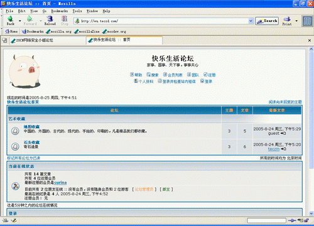Open 个人资料 profile link

pyautogui.click(x=144, y=81)
